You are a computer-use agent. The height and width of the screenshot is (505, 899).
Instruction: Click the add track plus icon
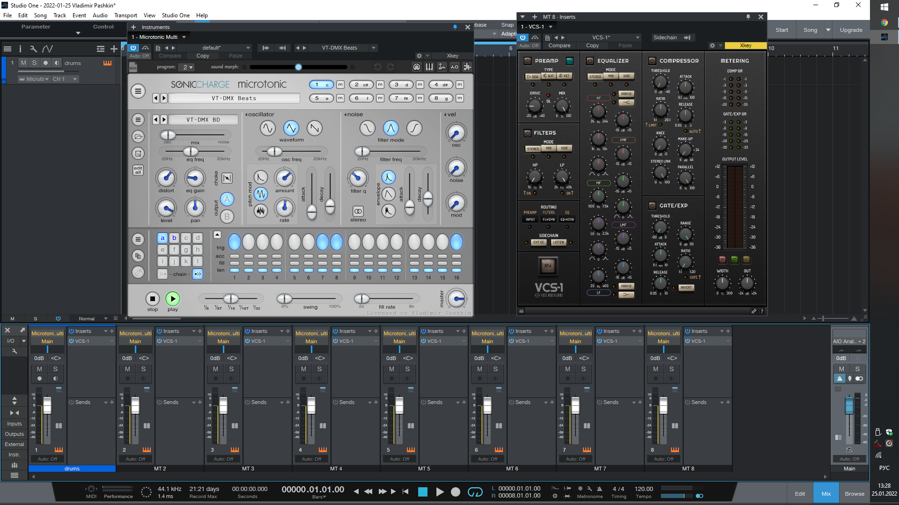pyautogui.click(x=114, y=49)
